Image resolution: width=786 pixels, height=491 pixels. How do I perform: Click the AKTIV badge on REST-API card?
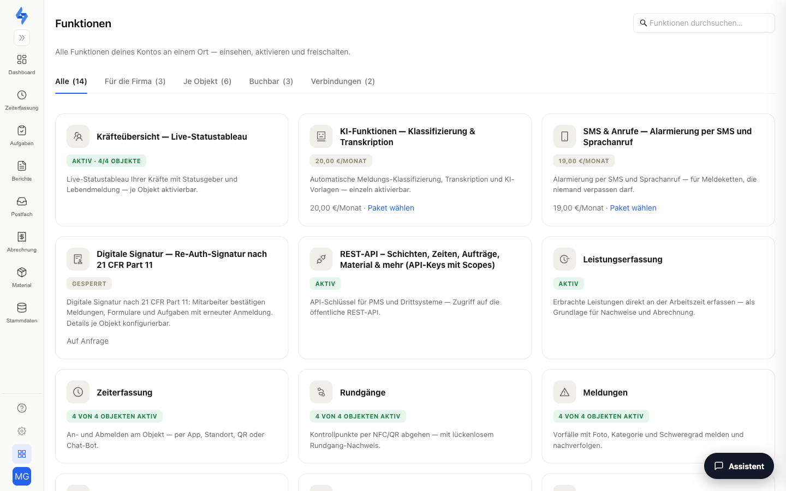(325, 284)
